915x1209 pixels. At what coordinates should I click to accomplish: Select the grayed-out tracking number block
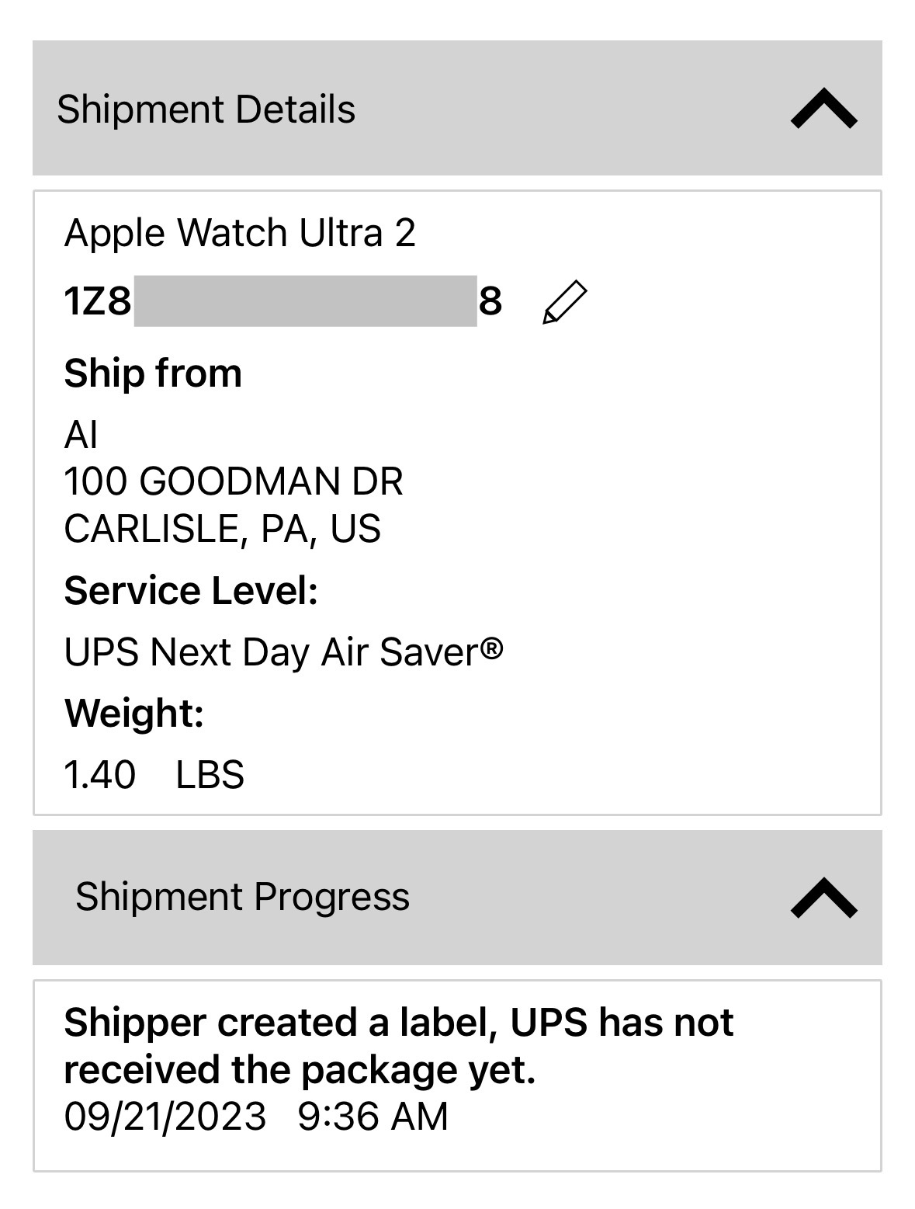click(x=305, y=301)
